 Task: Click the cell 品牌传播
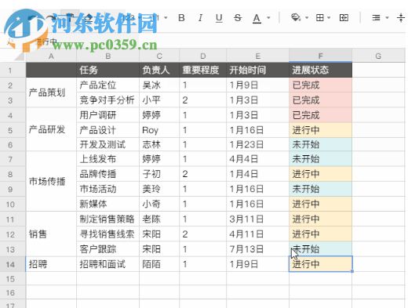tap(107, 174)
